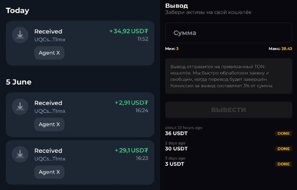Click the ВЫВЕСТИ withdraw button
297x190 pixels.
(x=229, y=110)
